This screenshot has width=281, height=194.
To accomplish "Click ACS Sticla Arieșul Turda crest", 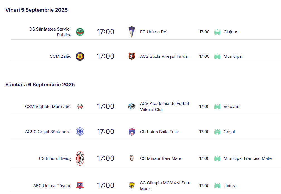I will 132,56.
